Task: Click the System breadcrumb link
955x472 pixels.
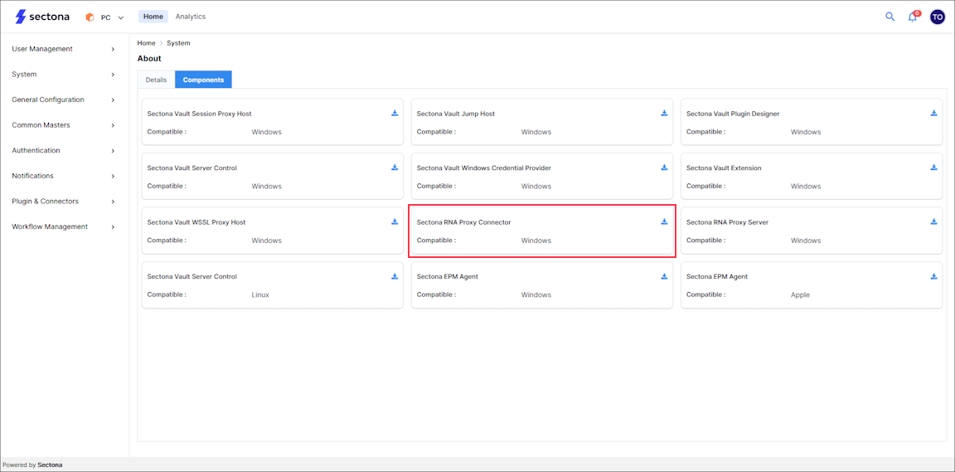Action: (178, 43)
